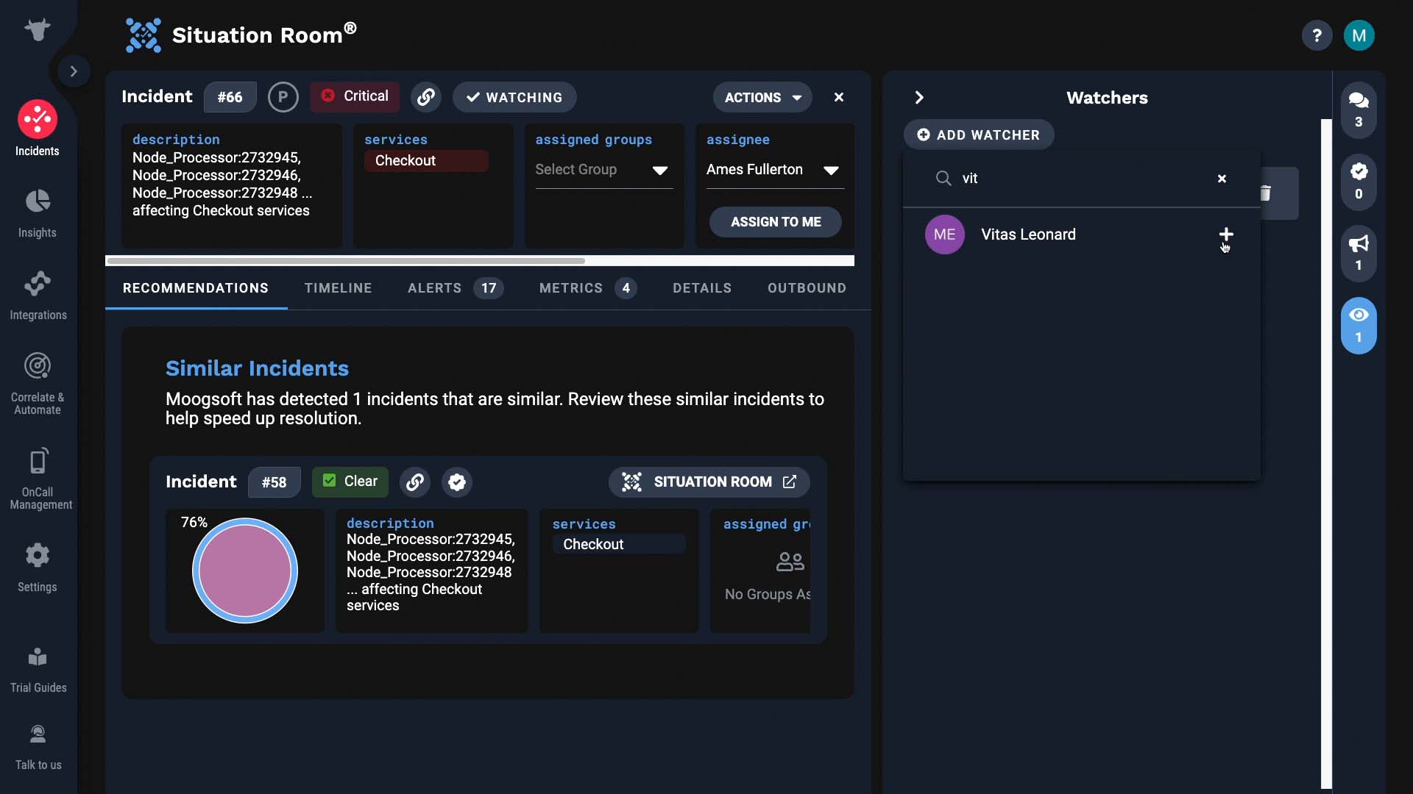Click the ASSIGN TO ME button
The height and width of the screenshot is (794, 1413).
click(x=776, y=222)
